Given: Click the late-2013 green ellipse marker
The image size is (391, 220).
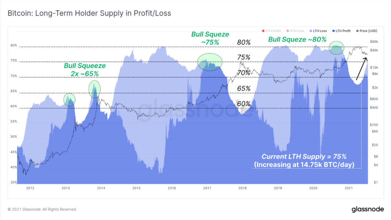Looking at the screenshot, I should click(x=94, y=89).
